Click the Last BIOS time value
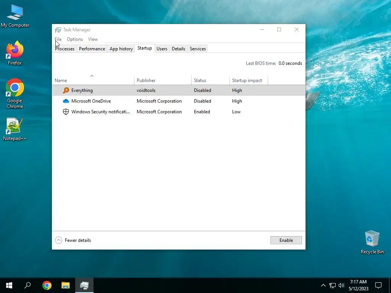Viewport: 391px width, 293px height. [x=290, y=63]
